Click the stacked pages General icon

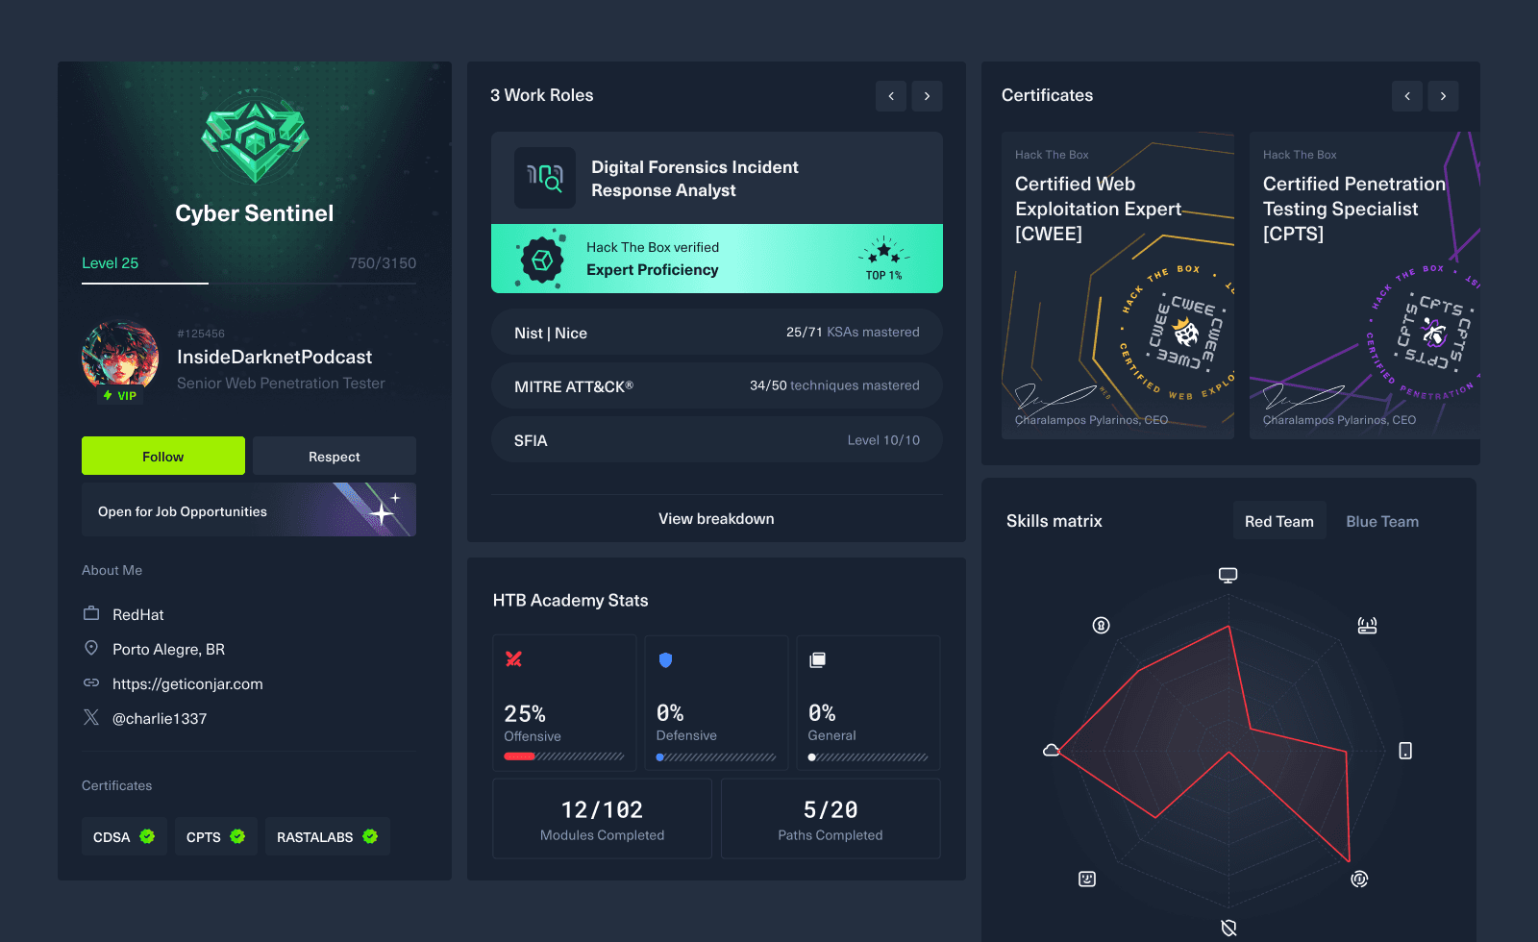(x=817, y=659)
